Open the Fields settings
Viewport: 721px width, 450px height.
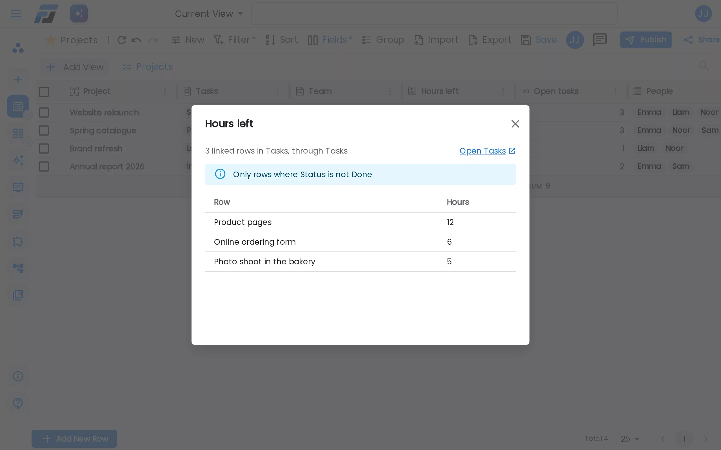tap(330, 40)
